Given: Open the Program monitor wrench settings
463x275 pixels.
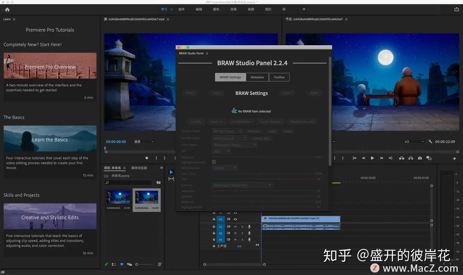Looking at the screenshot, I should [x=430, y=142].
